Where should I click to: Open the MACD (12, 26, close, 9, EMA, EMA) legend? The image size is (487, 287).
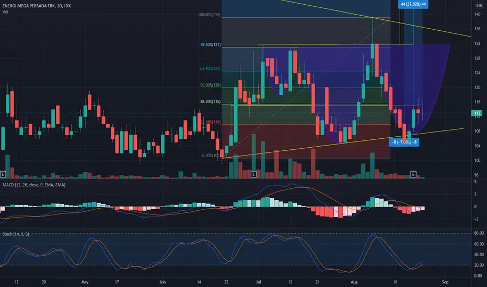(34, 185)
